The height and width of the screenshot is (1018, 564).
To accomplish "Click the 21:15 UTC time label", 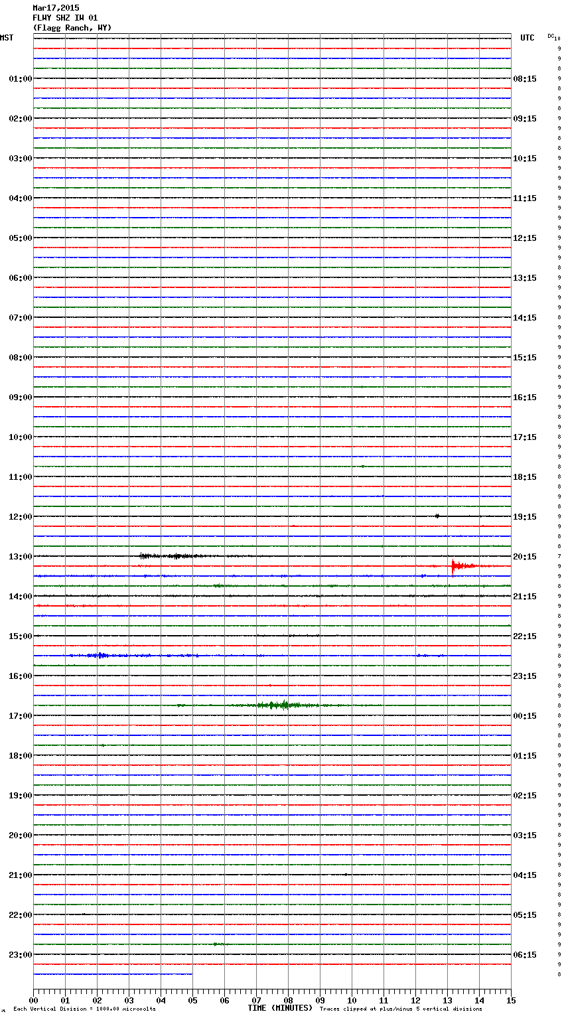I will 525,597.
